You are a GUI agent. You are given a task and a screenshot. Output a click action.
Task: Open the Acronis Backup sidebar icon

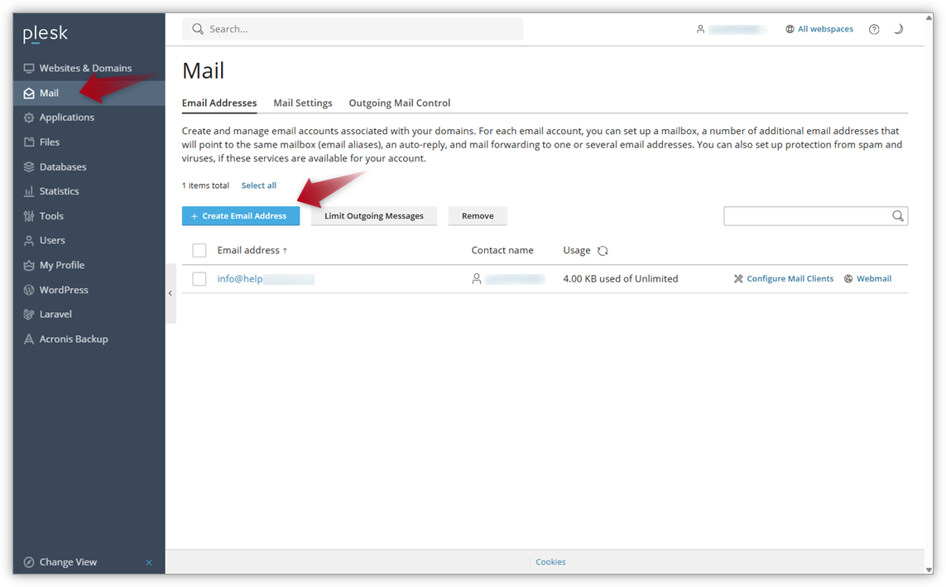tap(28, 339)
